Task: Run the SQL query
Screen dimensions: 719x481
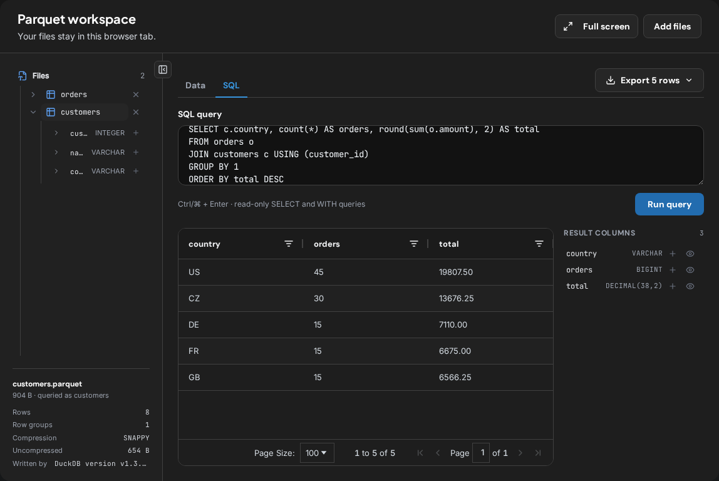Action: coord(669,204)
